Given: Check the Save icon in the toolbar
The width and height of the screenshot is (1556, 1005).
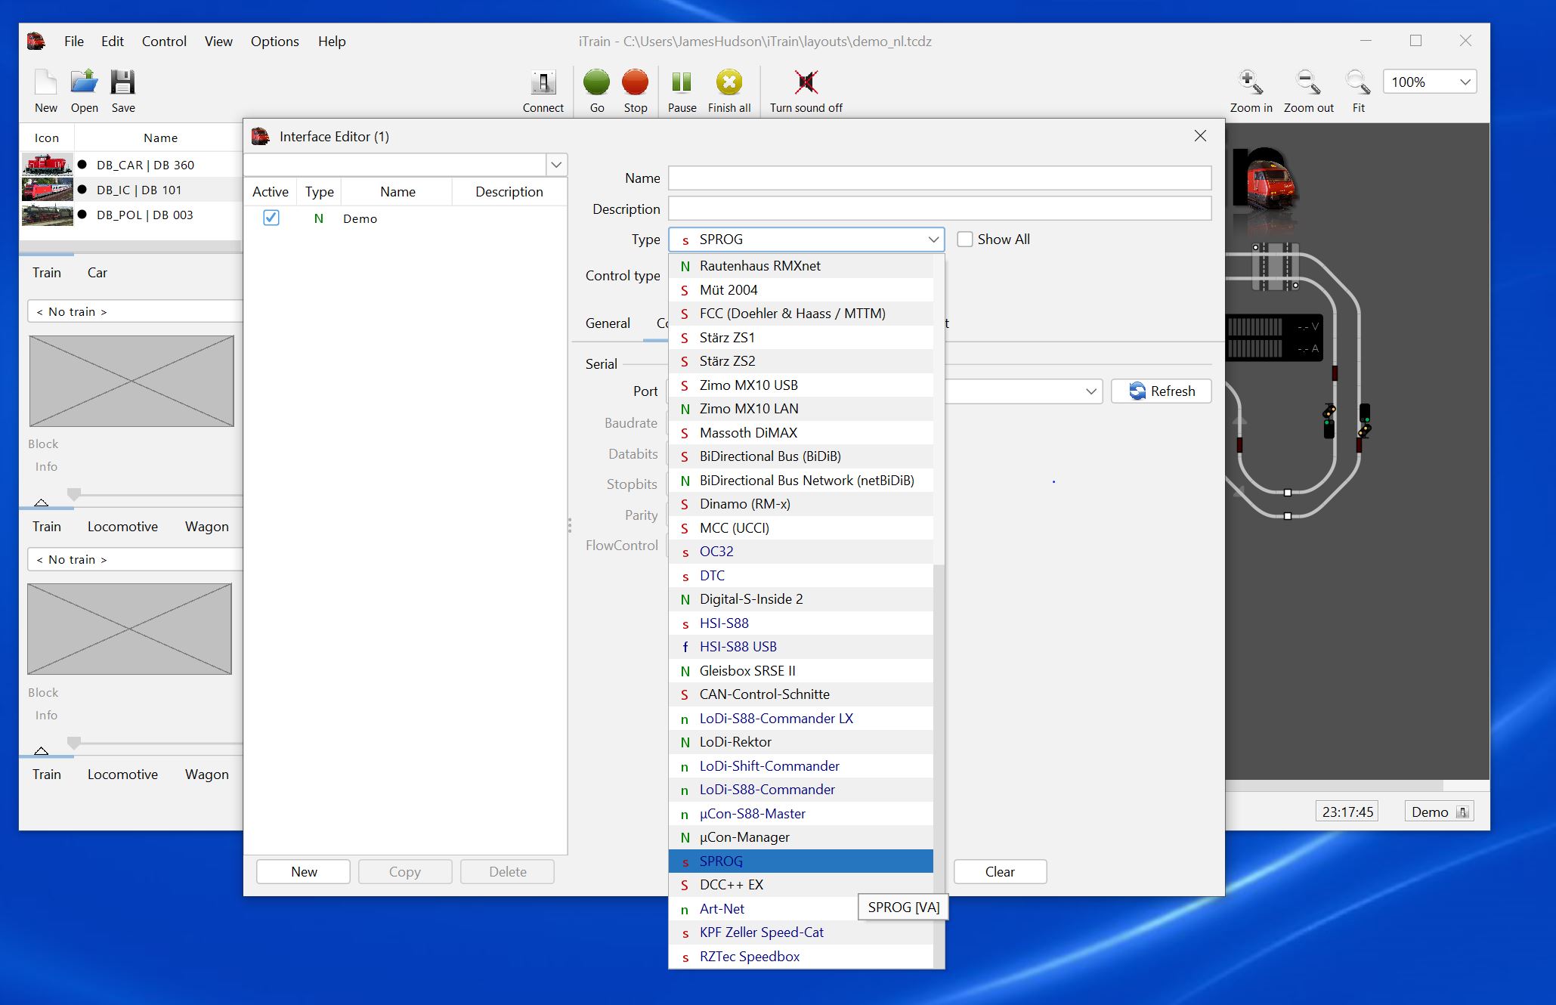Looking at the screenshot, I should (x=123, y=82).
